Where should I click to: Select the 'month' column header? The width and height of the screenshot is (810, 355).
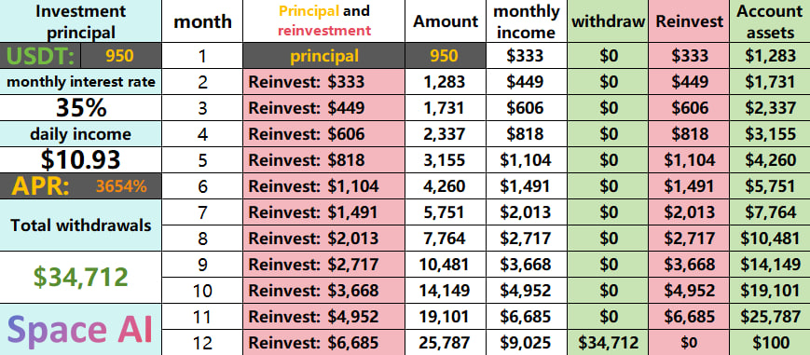coord(202,21)
